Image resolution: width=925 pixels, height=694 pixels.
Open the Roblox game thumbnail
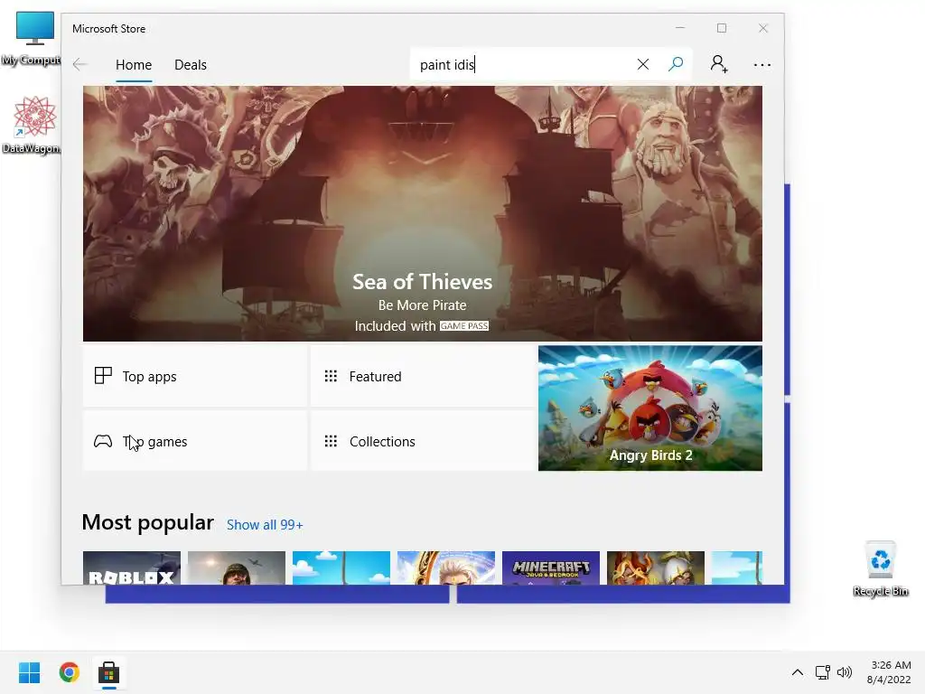coord(132,567)
